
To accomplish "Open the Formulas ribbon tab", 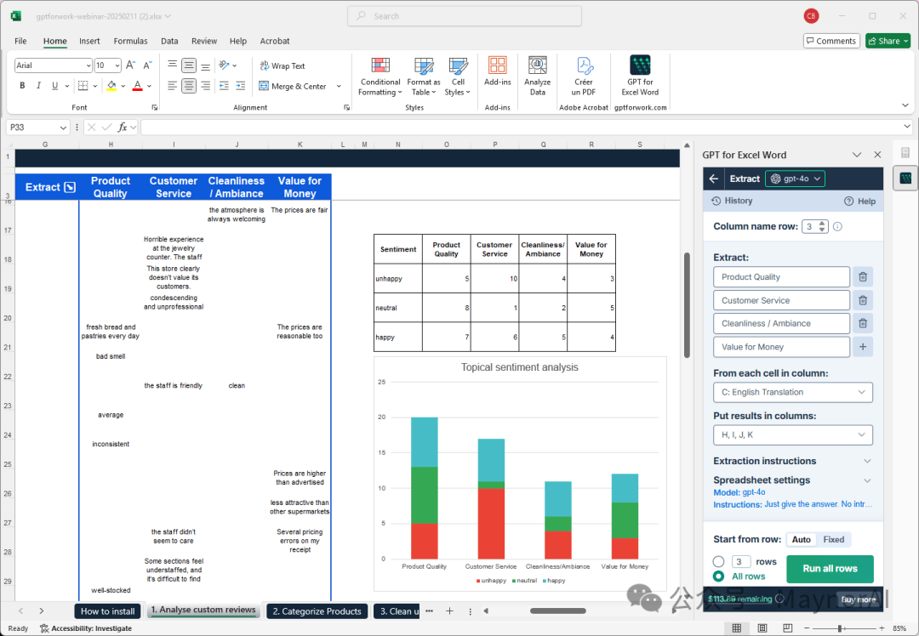I will [130, 41].
